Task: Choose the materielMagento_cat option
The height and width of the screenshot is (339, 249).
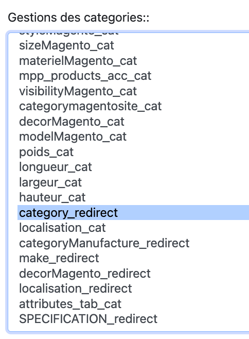Action: coord(133,61)
